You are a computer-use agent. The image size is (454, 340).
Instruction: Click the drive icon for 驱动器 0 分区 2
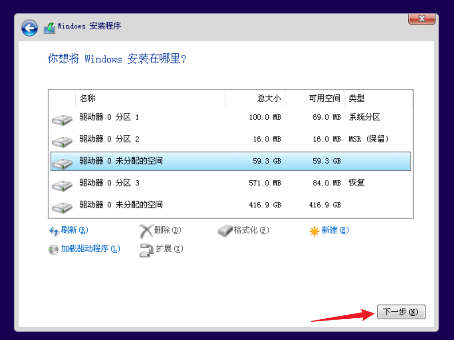point(62,141)
